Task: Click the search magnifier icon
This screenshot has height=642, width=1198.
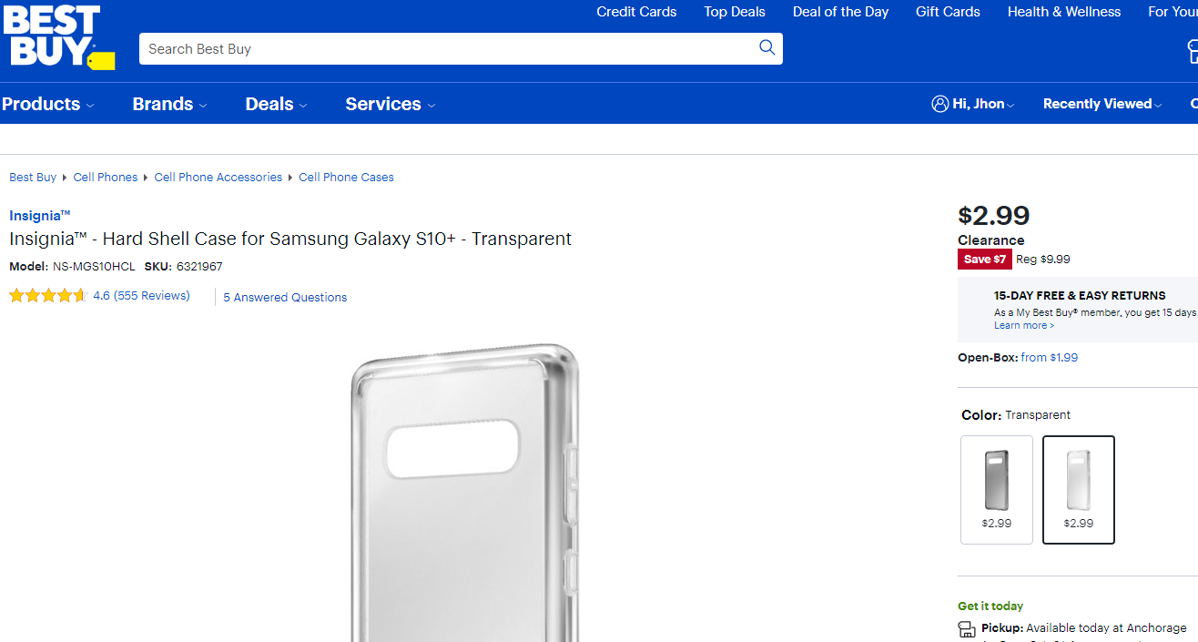Action: coord(767,48)
